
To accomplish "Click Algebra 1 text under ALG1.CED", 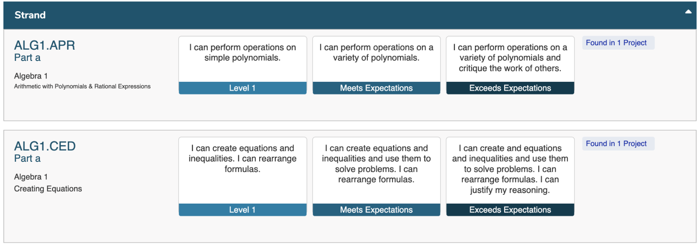I will click(31, 177).
